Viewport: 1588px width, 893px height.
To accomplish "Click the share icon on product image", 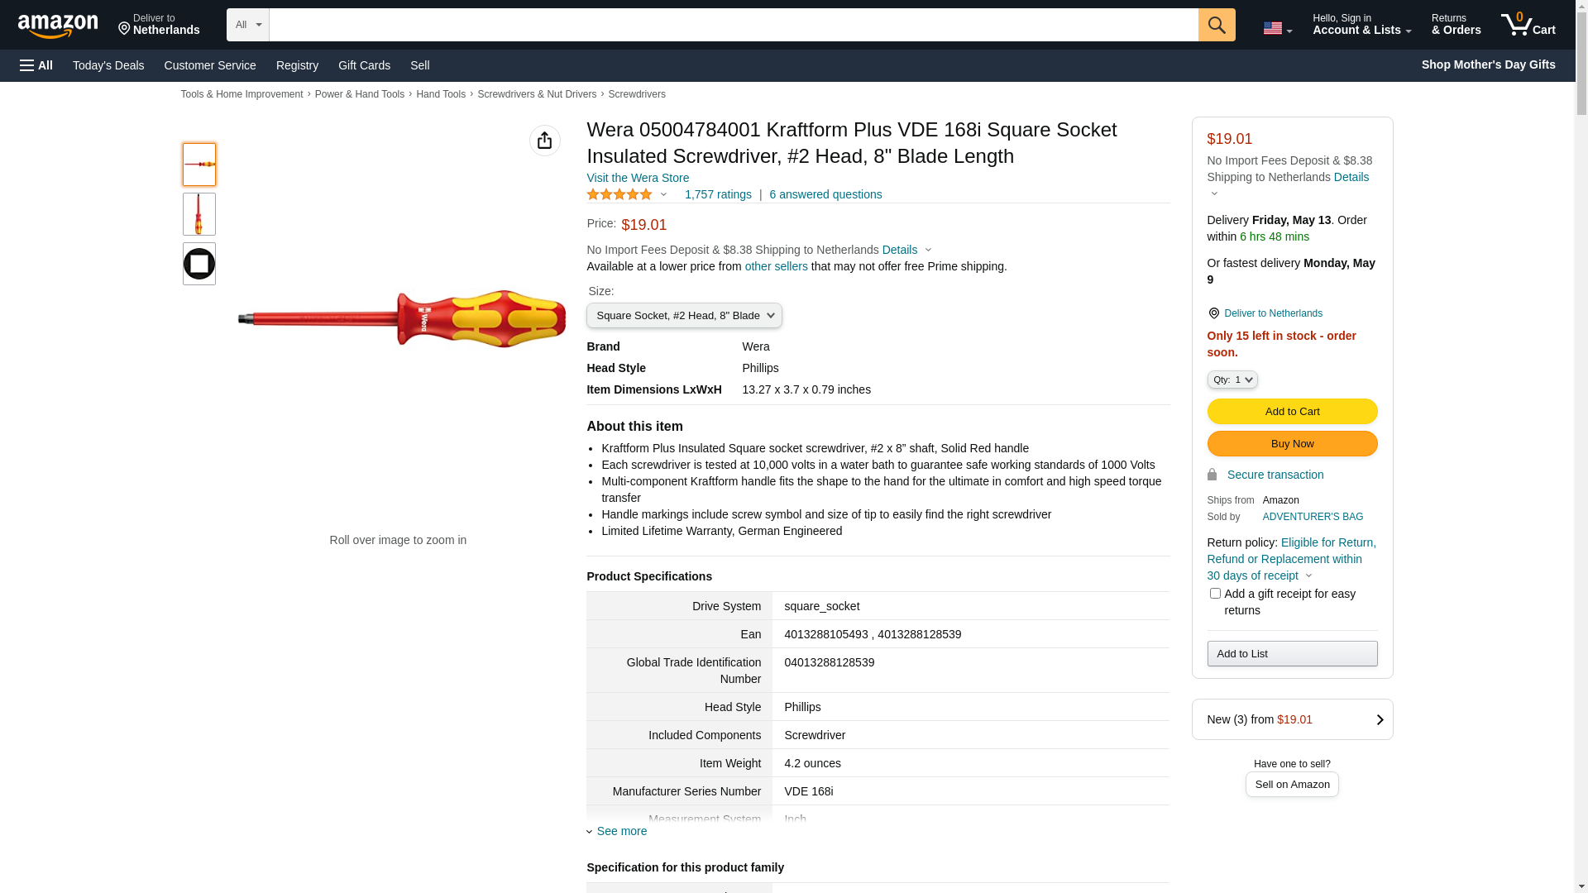I will click(x=544, y=141).
